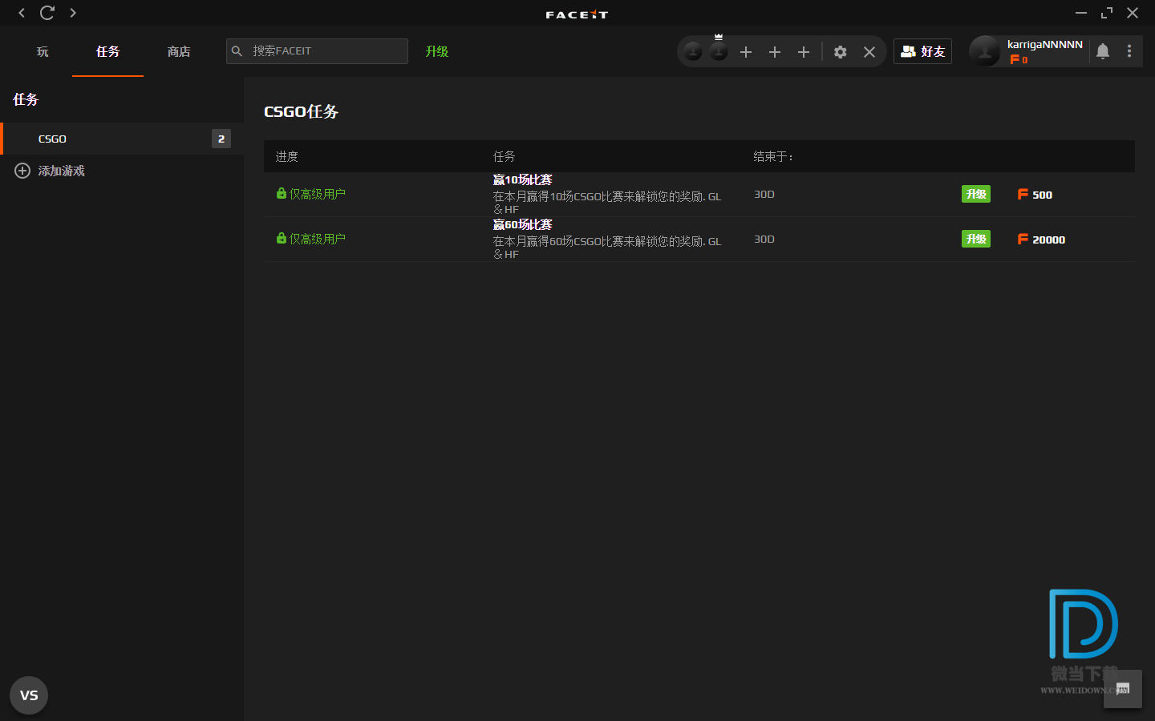Open the 好友 friends button
This screenshot has height=721, width=1155.
[922, 51]
